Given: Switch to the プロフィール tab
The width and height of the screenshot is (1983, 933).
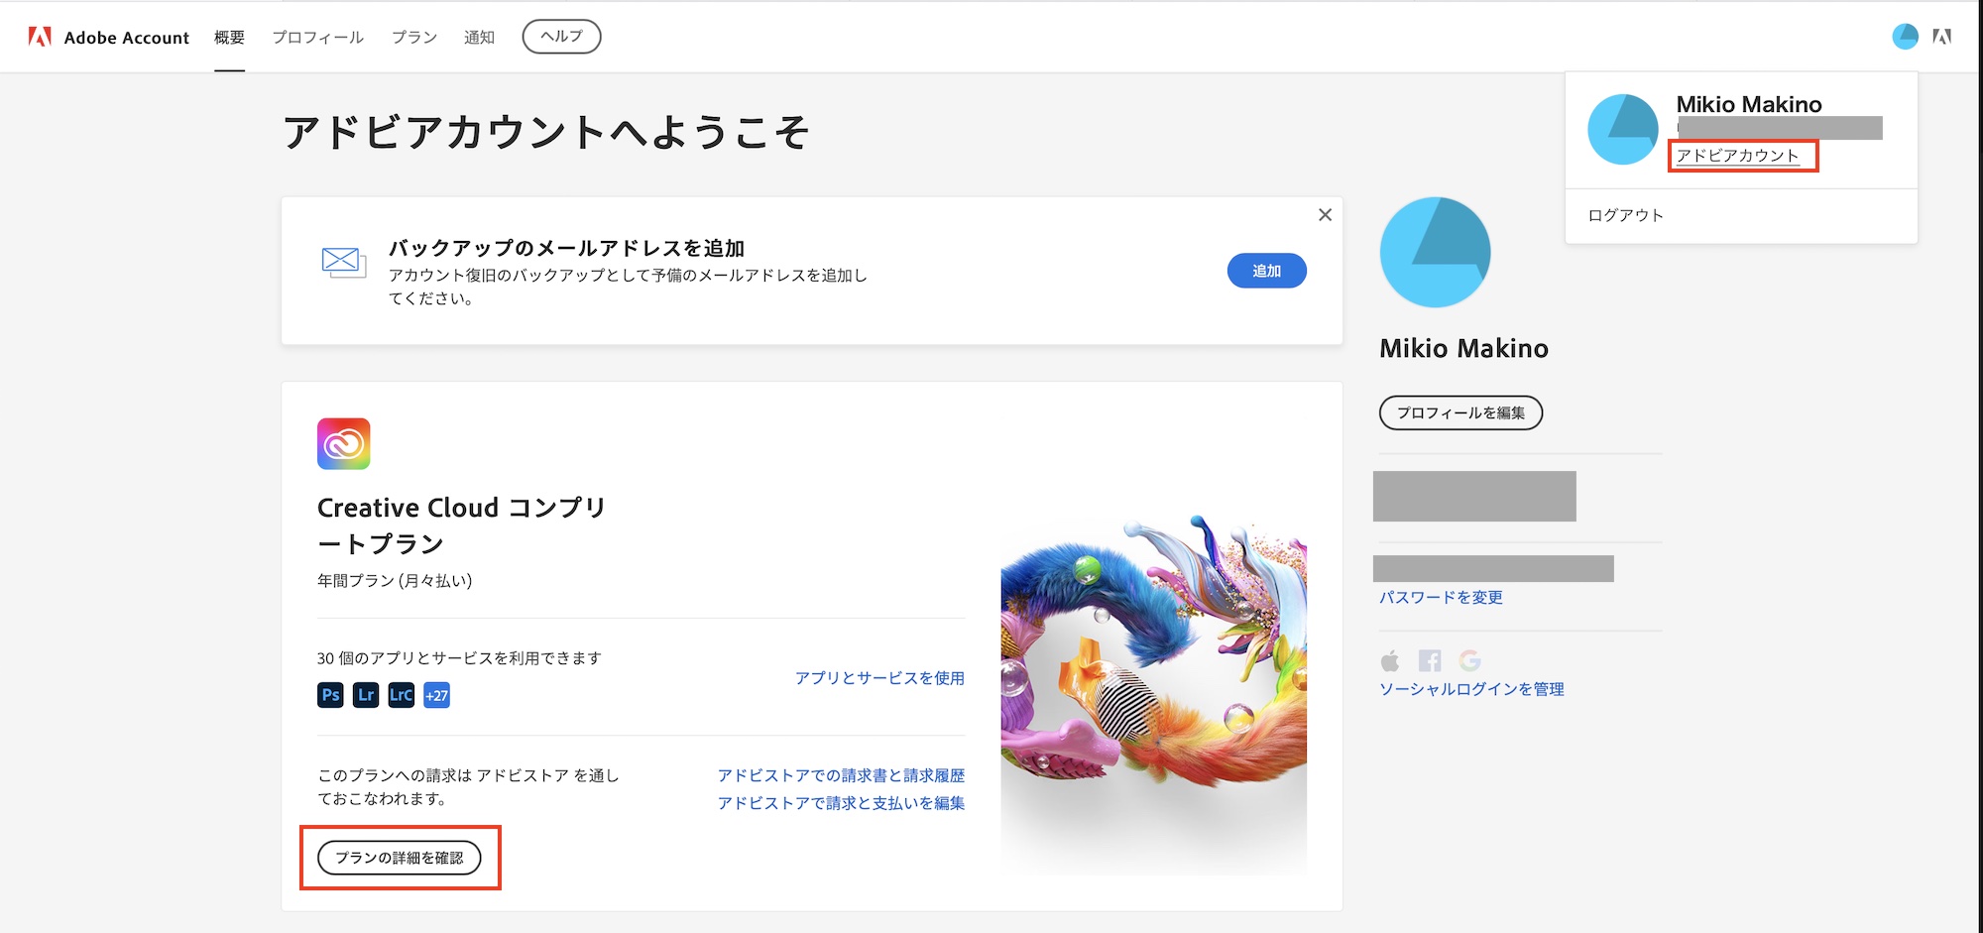Looking at the screenshot, I should click(x=317, y=38).
